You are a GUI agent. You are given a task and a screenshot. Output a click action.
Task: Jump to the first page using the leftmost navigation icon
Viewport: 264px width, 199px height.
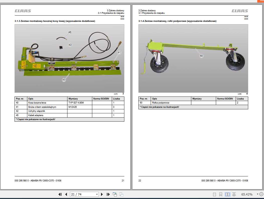click(x=60, y=194)
